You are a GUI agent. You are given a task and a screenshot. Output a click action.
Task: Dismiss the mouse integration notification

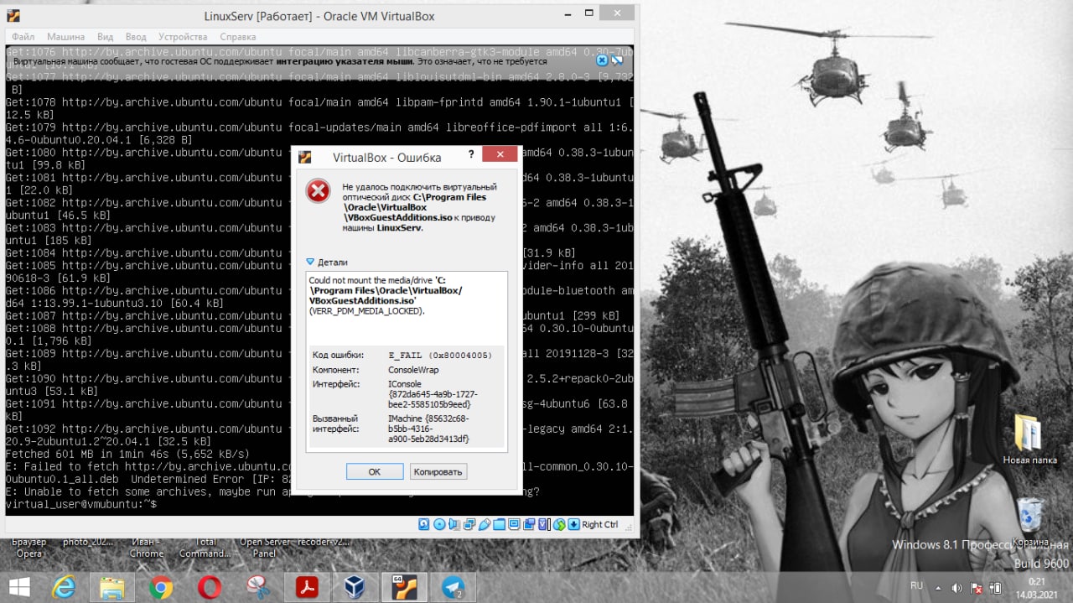[x=602, y=60]
